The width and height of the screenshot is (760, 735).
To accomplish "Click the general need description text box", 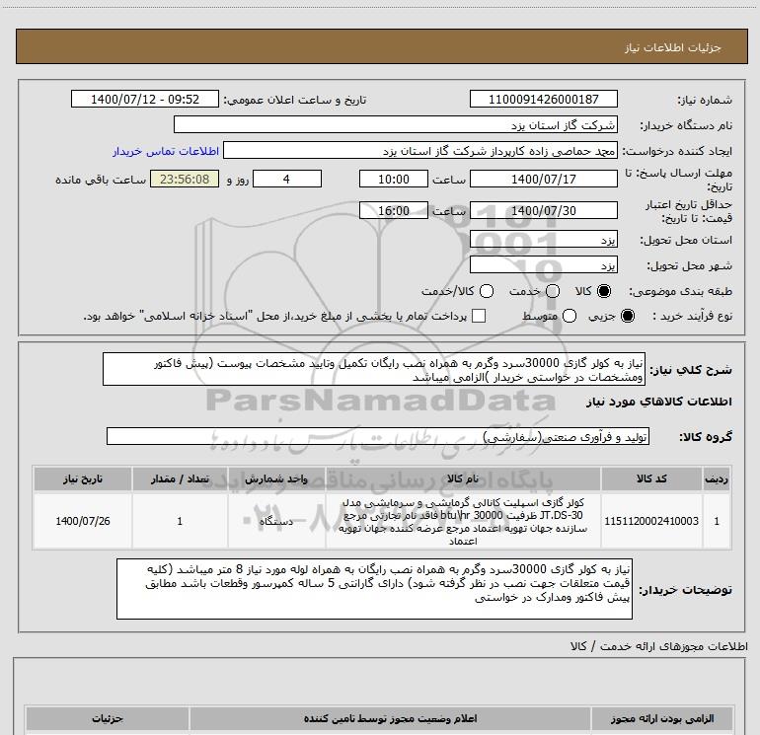I will coord(374,369).
